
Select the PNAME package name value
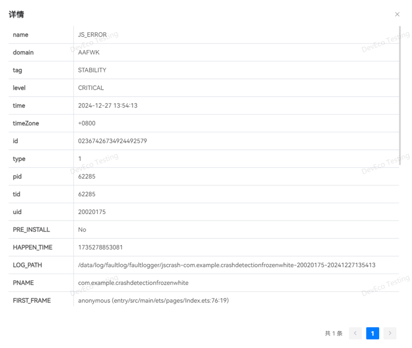point(133,283)
